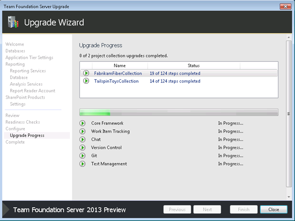
Task: Click the Upgrade Wizard server icon
Action: 13,22
